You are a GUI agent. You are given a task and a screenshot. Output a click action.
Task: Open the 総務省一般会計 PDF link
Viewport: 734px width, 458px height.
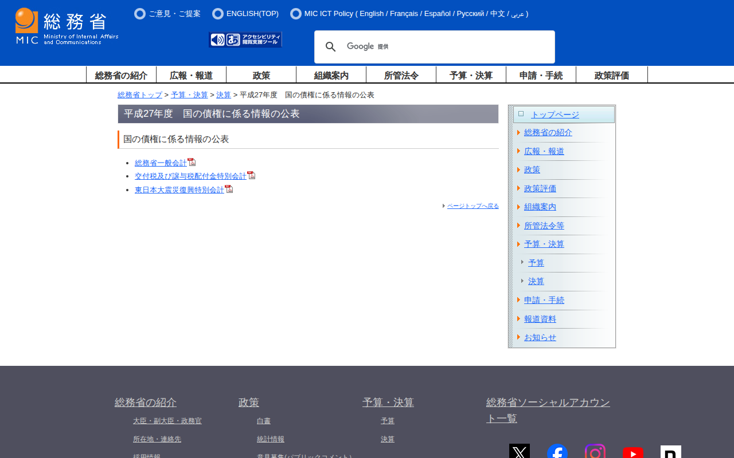point(161,163)
